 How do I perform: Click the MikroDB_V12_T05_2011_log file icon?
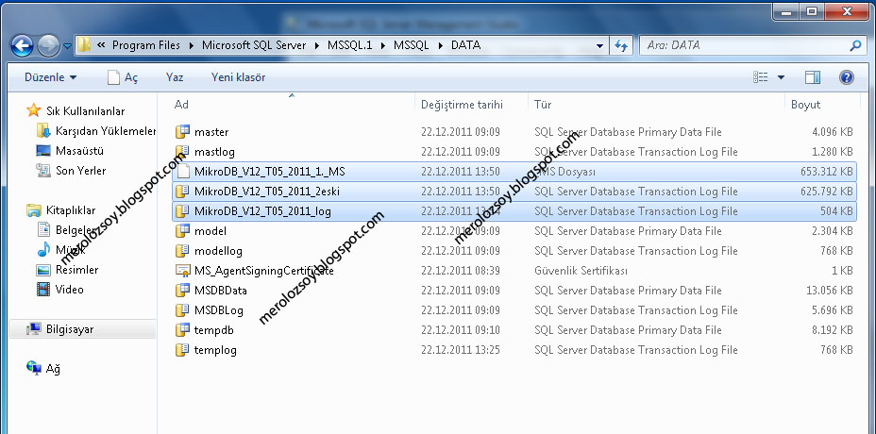pos(182,211)
